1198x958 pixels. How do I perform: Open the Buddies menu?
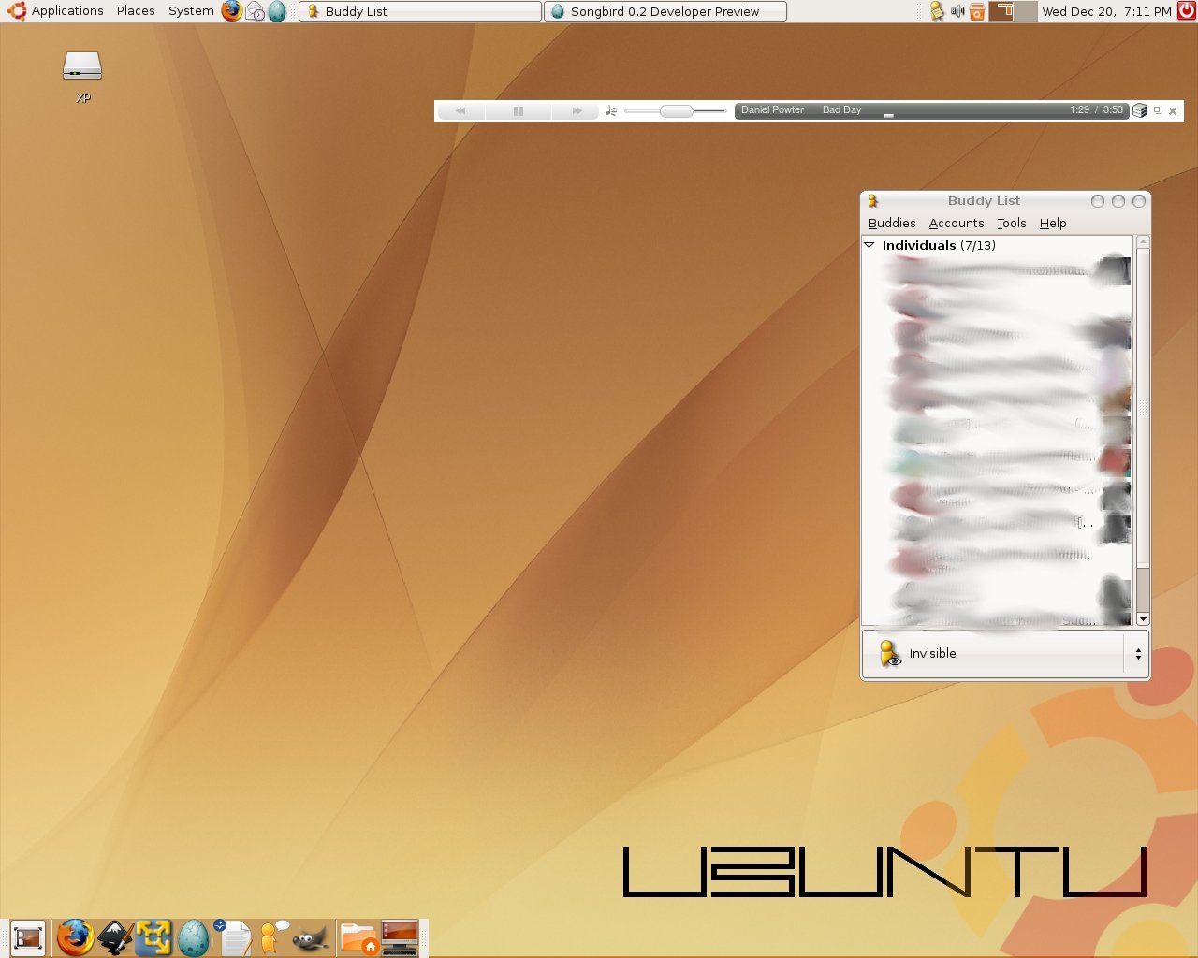pos(892,223)
